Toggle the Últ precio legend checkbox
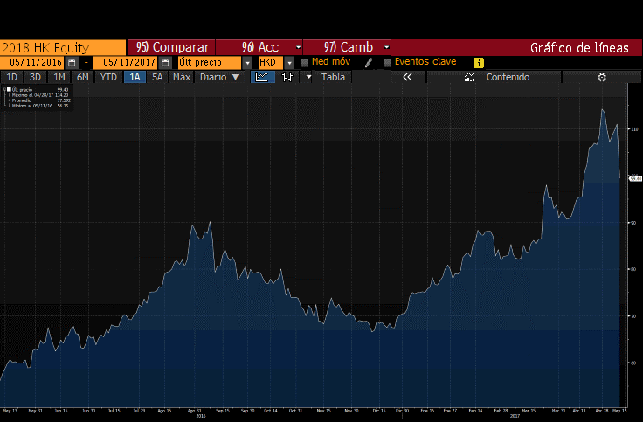The height and width of the screenshot is (422, 643). click(x=9, y=89)
